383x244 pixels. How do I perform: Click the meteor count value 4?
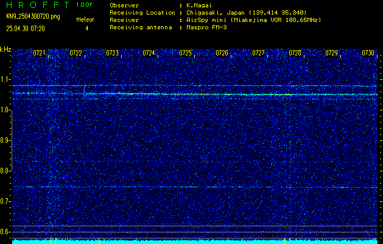[86, 29]
